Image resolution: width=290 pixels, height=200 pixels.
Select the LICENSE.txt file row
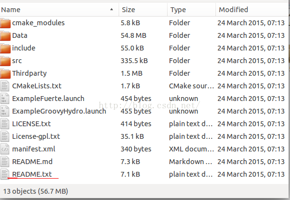click(x=144, y=124)
